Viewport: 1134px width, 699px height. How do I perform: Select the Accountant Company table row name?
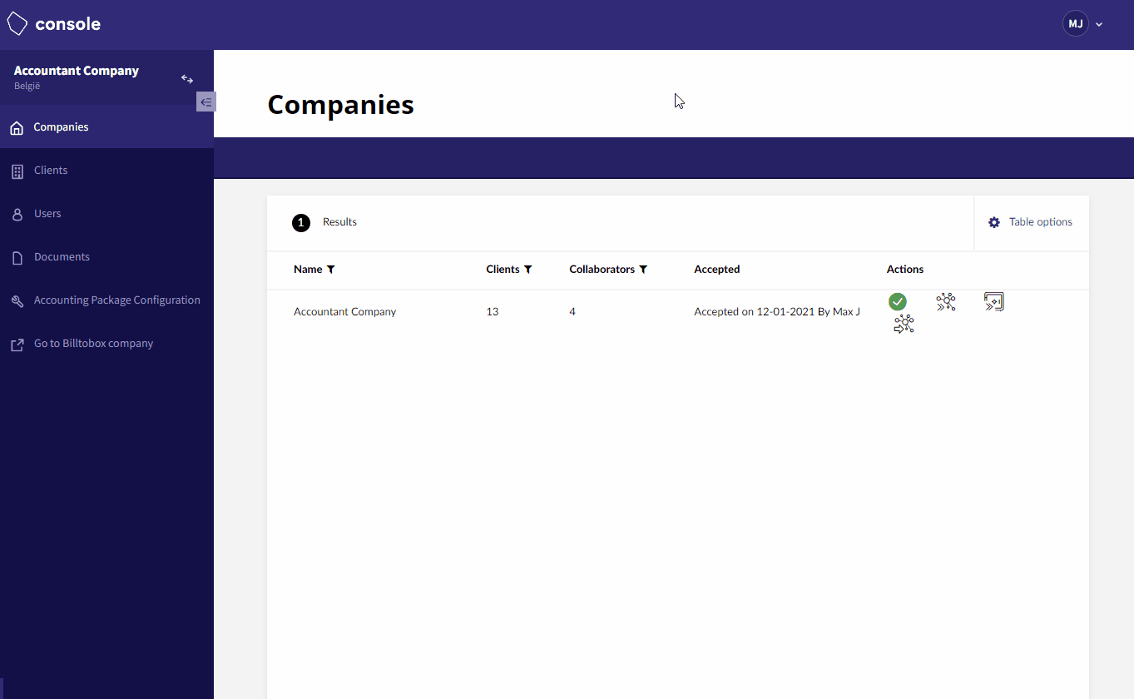(x=344, y=312)
